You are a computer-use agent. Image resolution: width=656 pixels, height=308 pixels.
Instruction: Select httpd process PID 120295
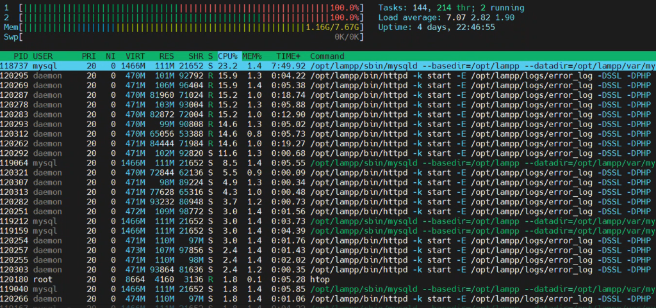click(x=328, y=75)
